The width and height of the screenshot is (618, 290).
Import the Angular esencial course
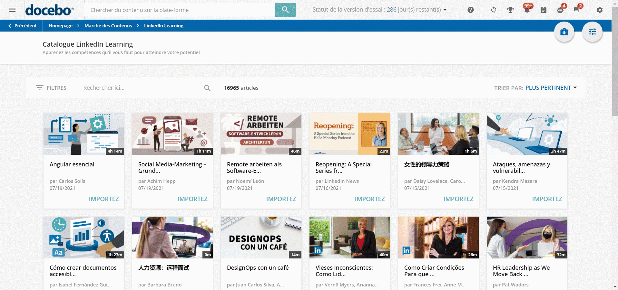click(104, 199)
